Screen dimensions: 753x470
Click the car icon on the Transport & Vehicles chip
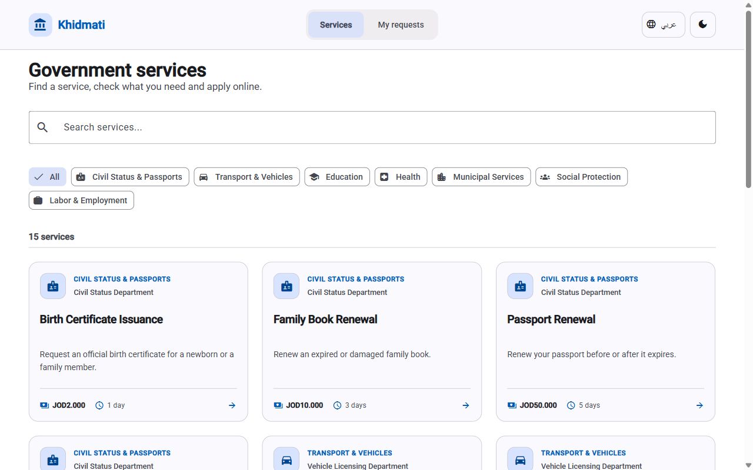click(204, 177)
